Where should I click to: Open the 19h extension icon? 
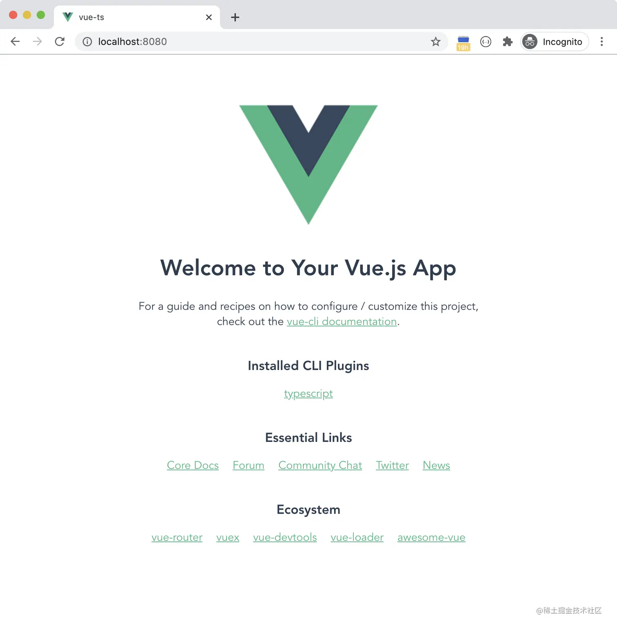(x=463, y=43)
